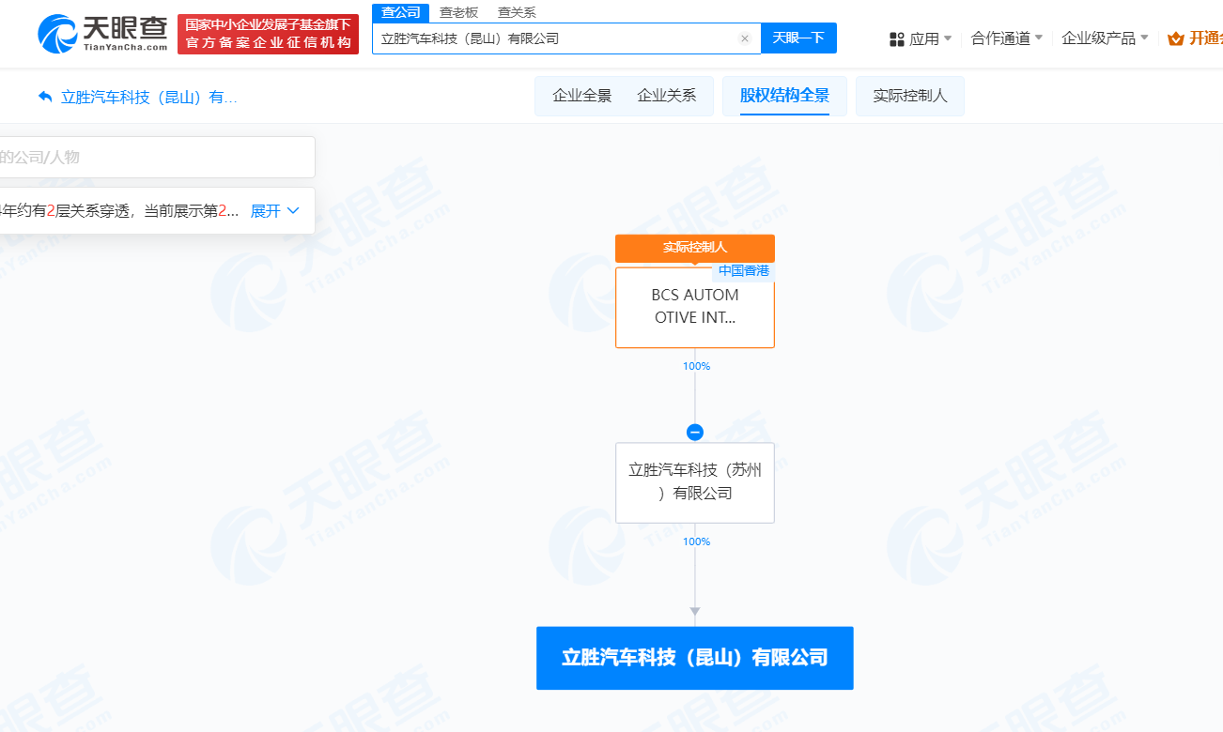Click the 天眼一下 search button

(x=798, y=38)
